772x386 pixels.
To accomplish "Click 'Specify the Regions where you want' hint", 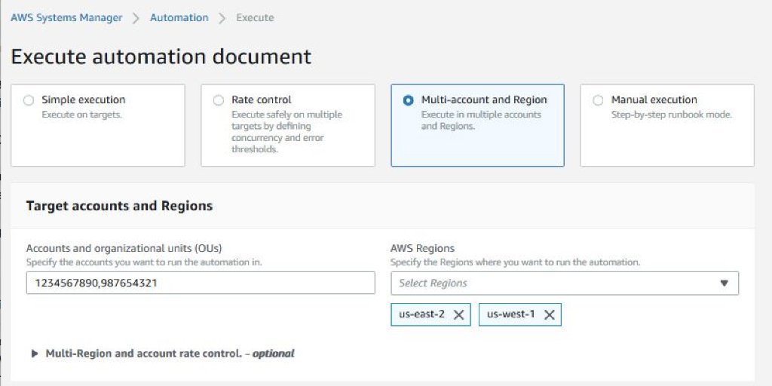I will coord(516,262).
